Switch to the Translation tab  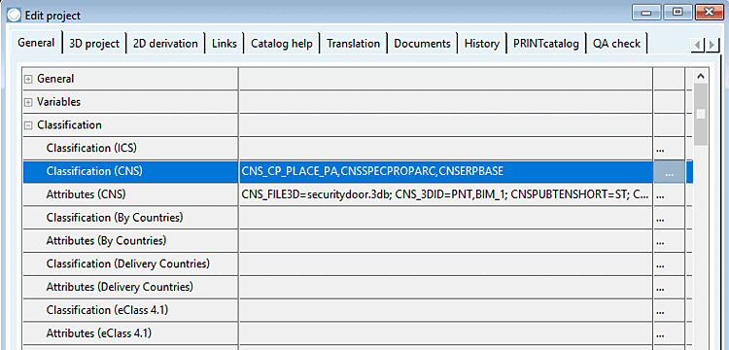click(x=354, y=44)
